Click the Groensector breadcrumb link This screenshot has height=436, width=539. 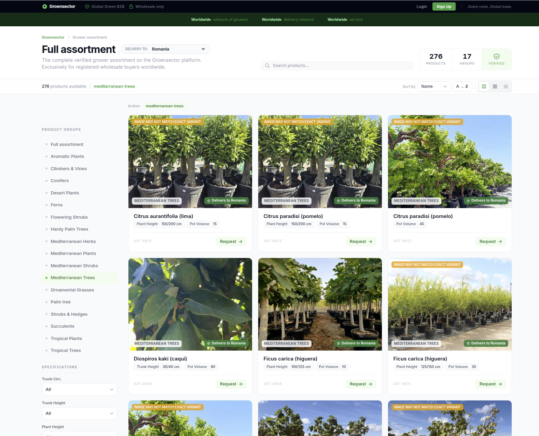pos(53,37)
